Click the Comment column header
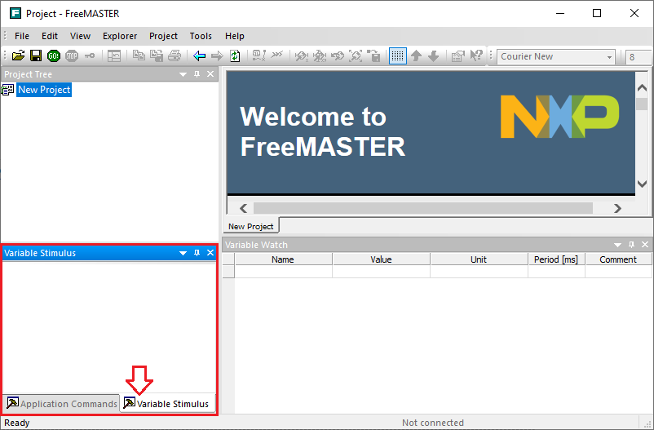Screen dimensions: 654x430 pos(619,259)
